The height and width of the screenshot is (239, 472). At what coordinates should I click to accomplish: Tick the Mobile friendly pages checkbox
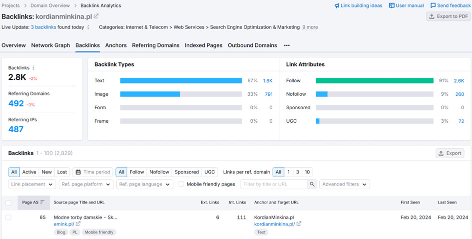tap(181, 184)
